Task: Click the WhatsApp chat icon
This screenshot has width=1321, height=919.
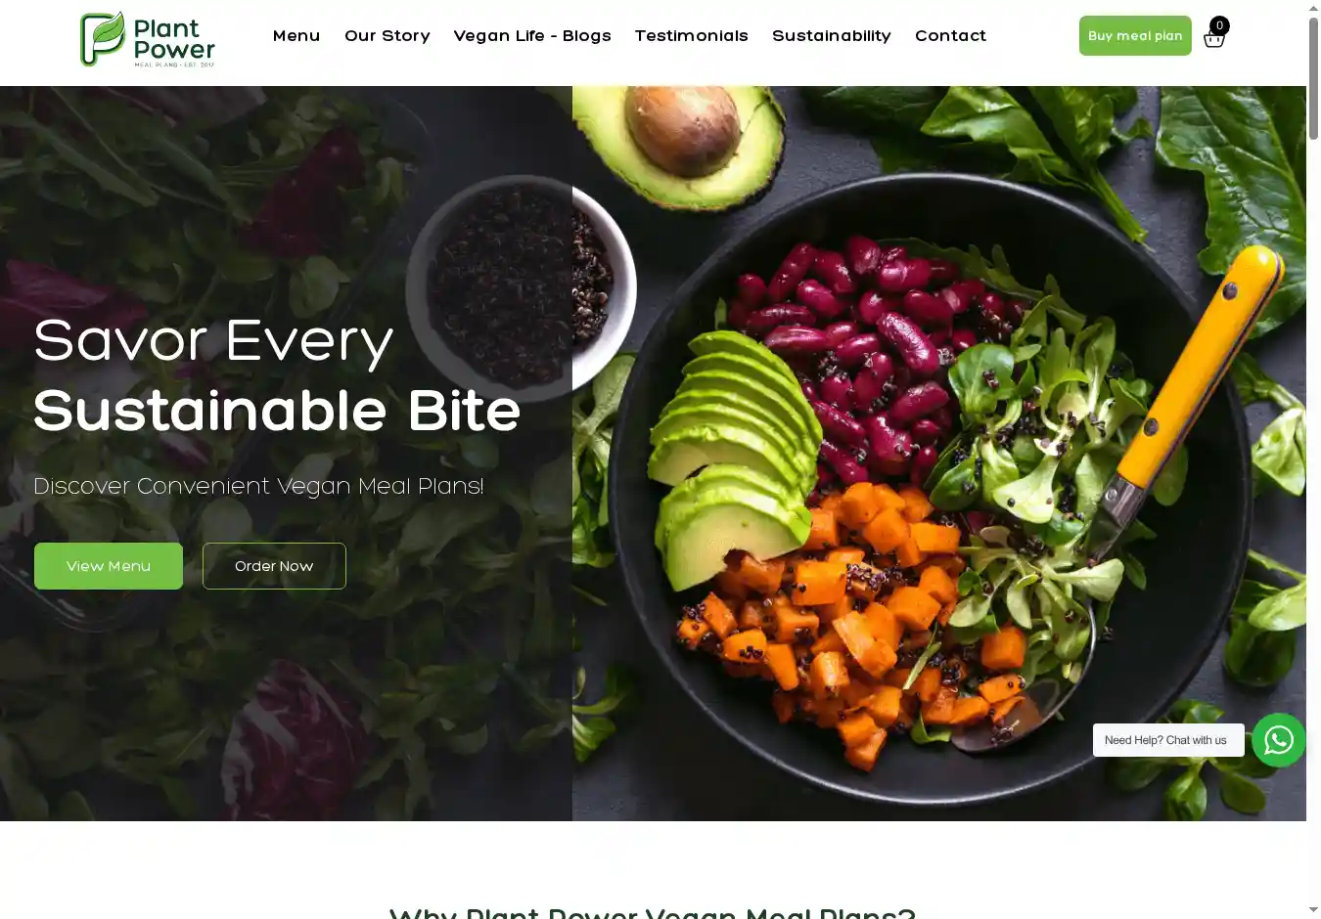Action: [x=1278, y=740]
